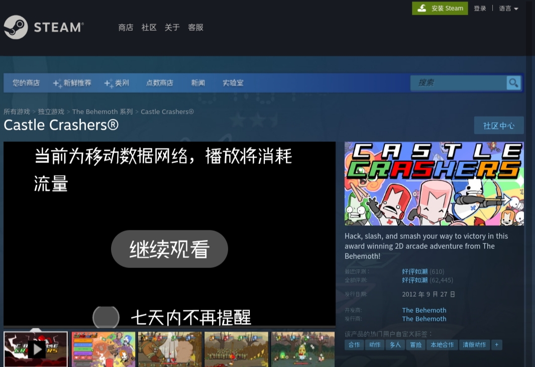Click the Castle Crashers header artwork
The width and height of the screenshot is (535, 367).
434,183
